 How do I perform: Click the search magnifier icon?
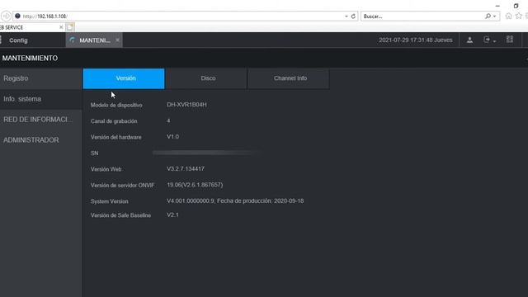click(x=488, y=16)
